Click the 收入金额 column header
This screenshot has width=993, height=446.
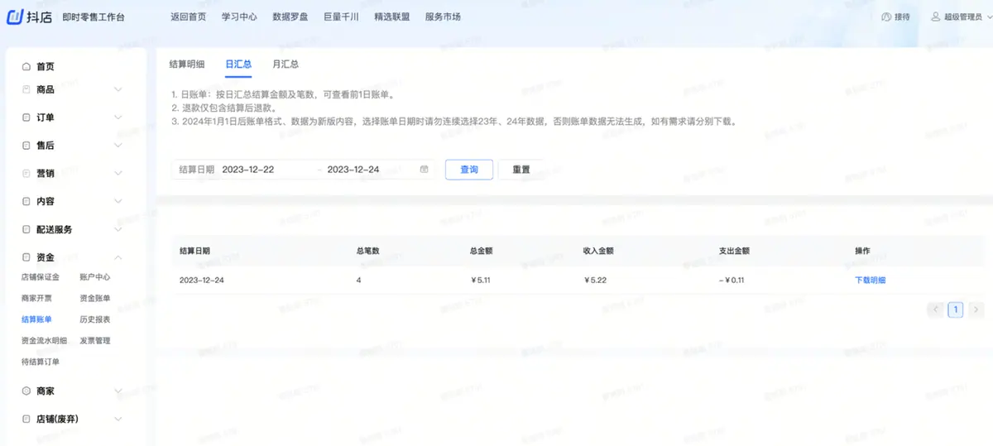tap(598, 251)
